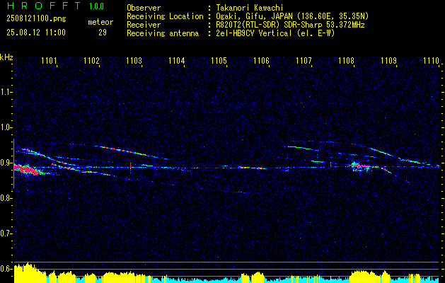Click the 1106 time marker
This screenshot has height=283, width=445.
(x=261, y=61)
